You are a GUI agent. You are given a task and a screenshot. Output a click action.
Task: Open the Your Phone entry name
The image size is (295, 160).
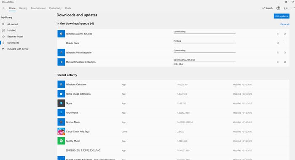72,113
